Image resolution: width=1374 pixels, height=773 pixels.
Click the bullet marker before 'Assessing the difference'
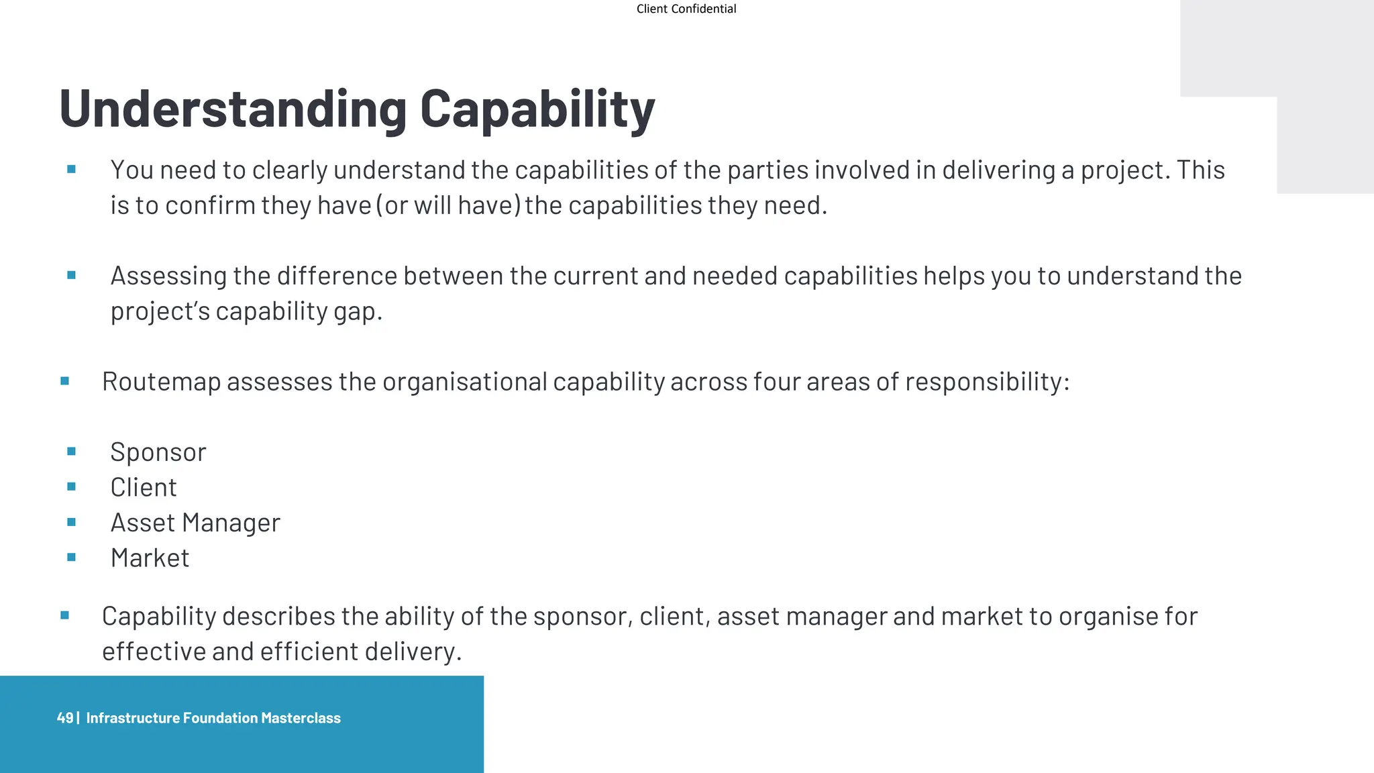coord(72,275)
